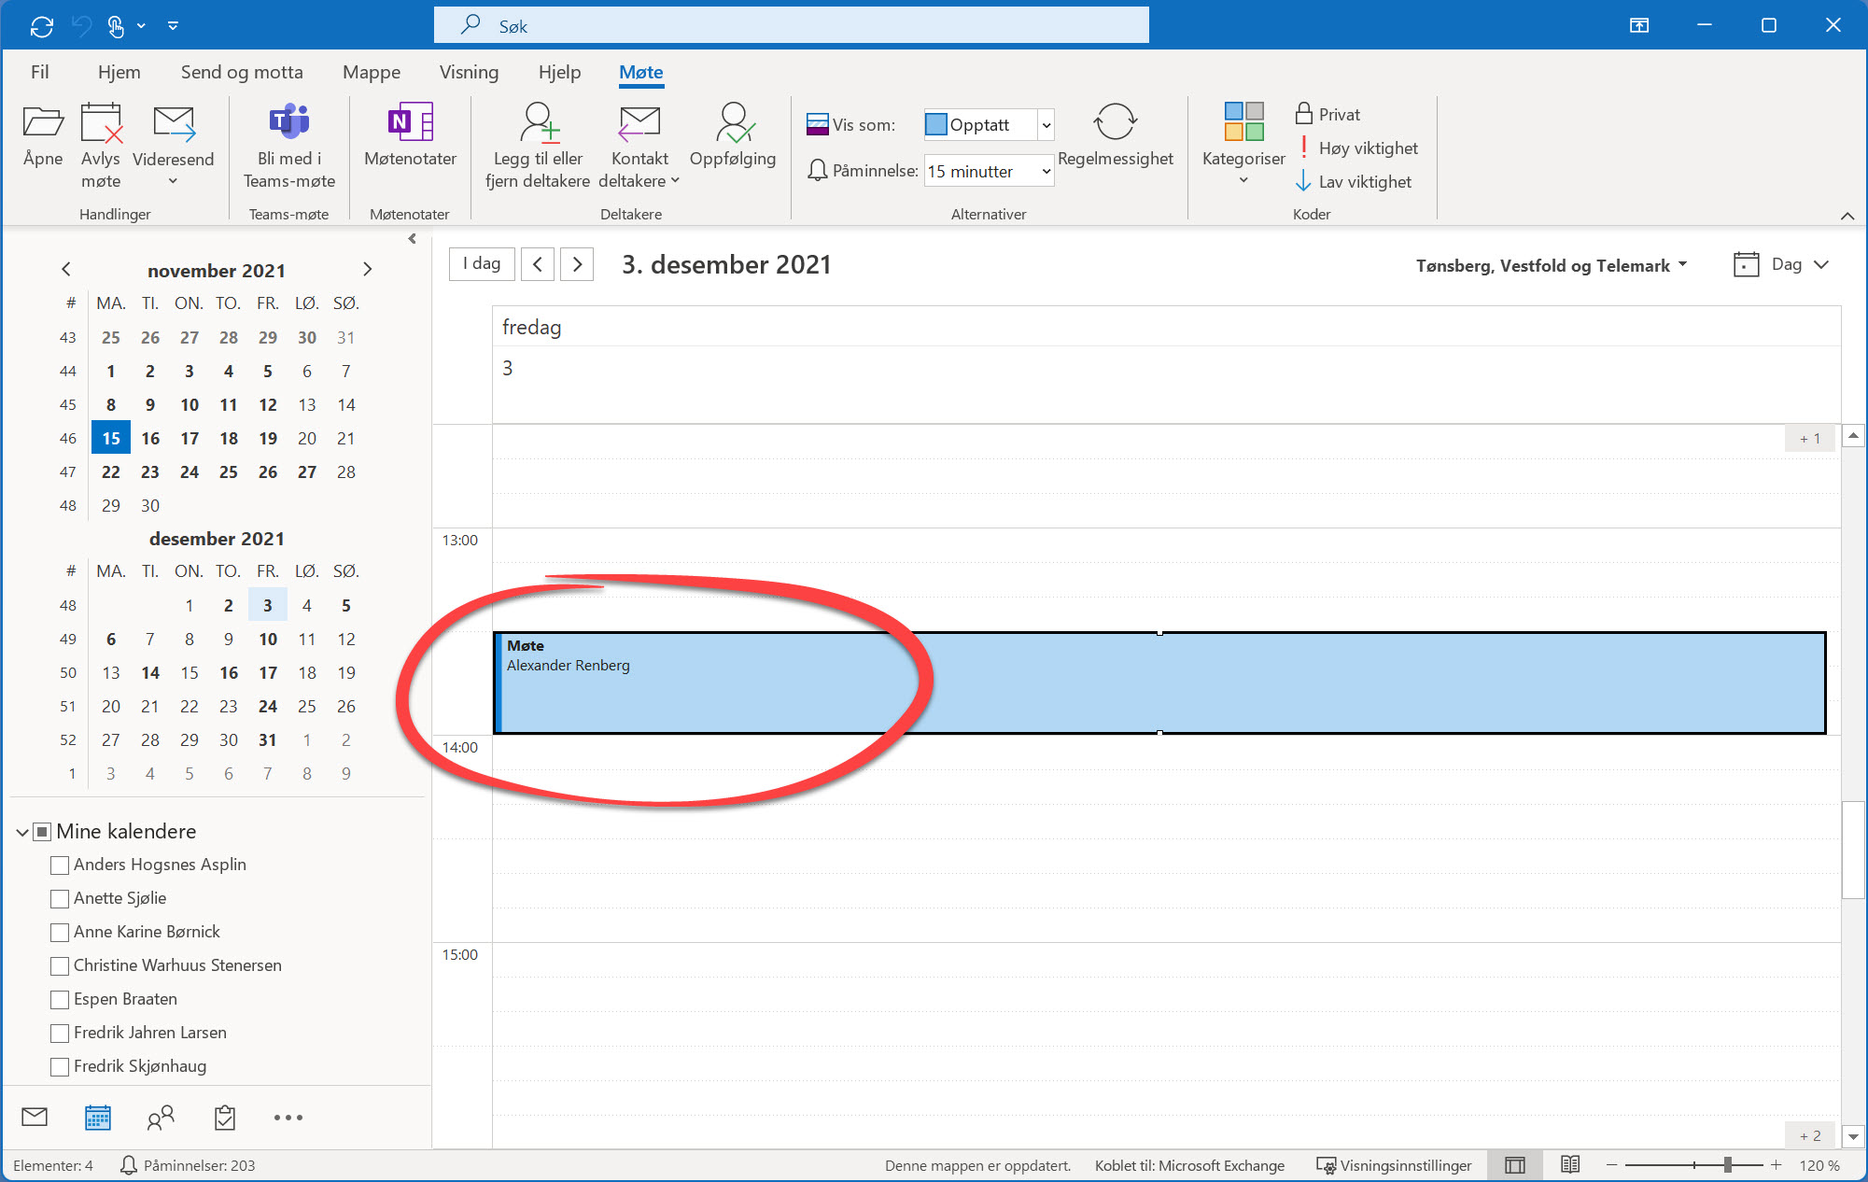Screen dimensions: 1868x1182
Task: Switch to the Personer view icon
Action: click(160, 1118)
